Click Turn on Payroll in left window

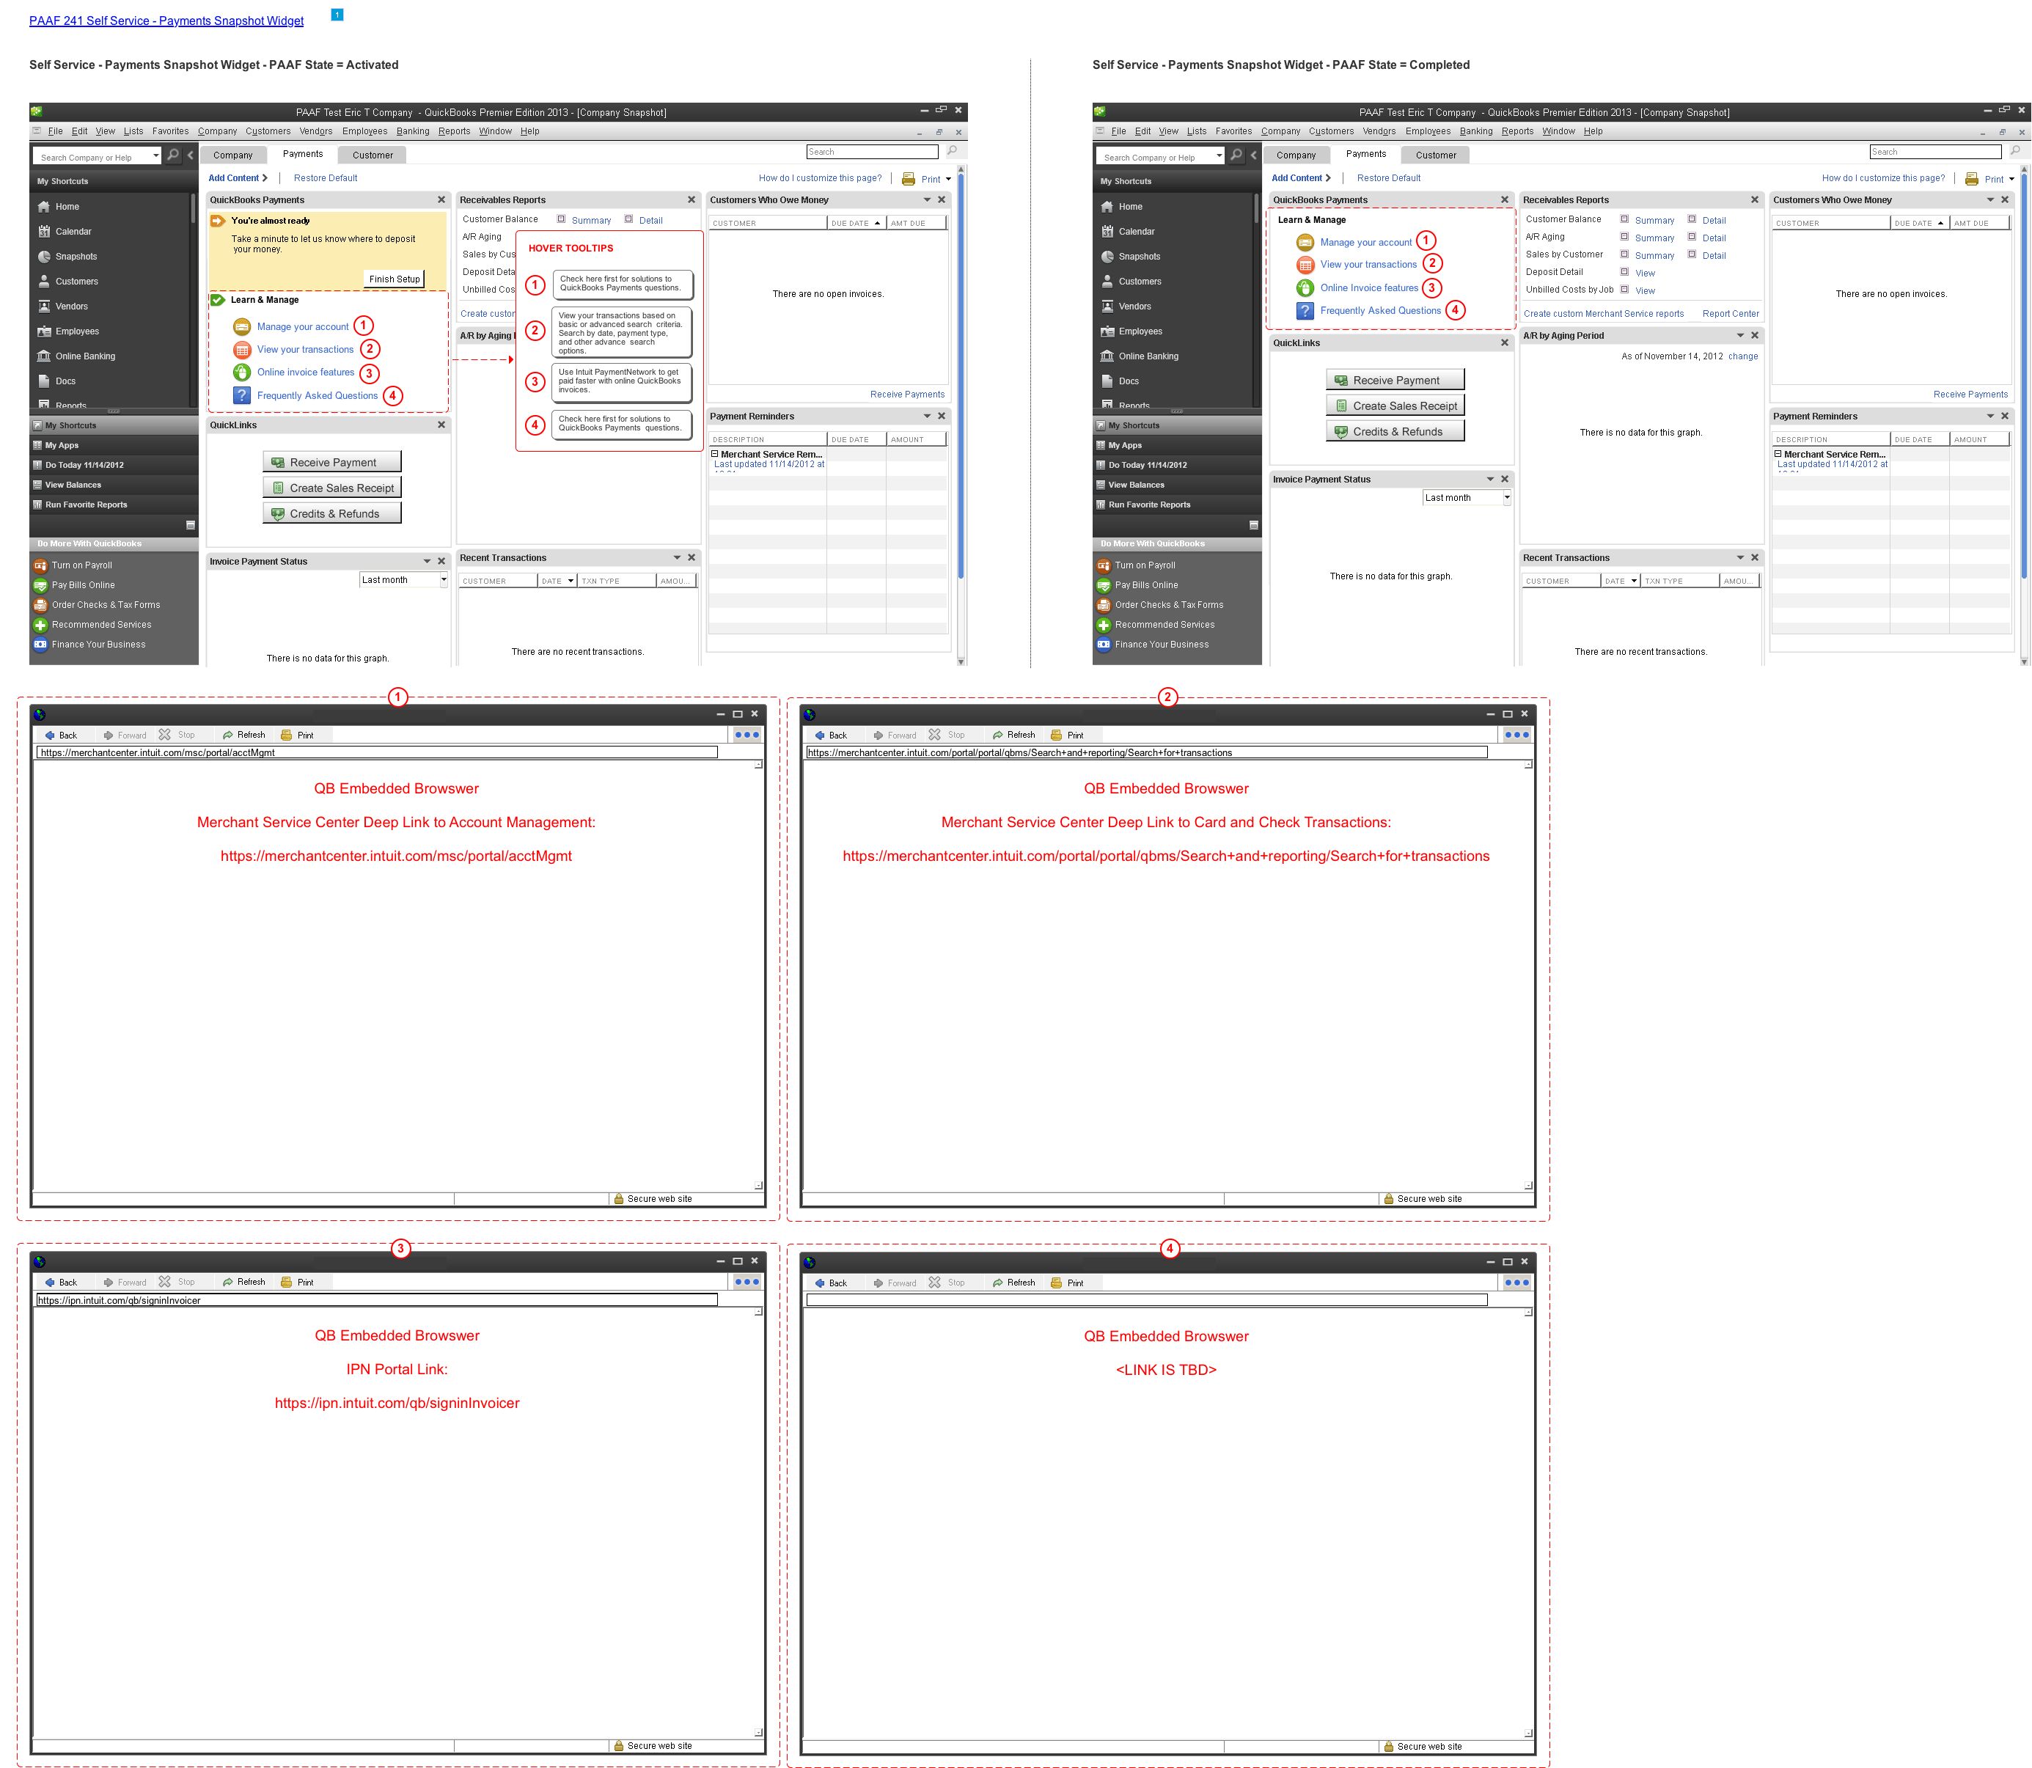(81, 565)
